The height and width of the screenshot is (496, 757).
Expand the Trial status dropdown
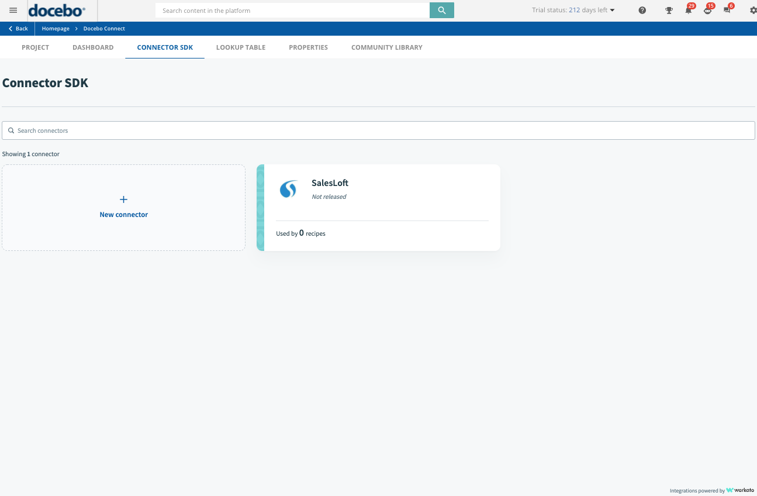coord(573,10)
